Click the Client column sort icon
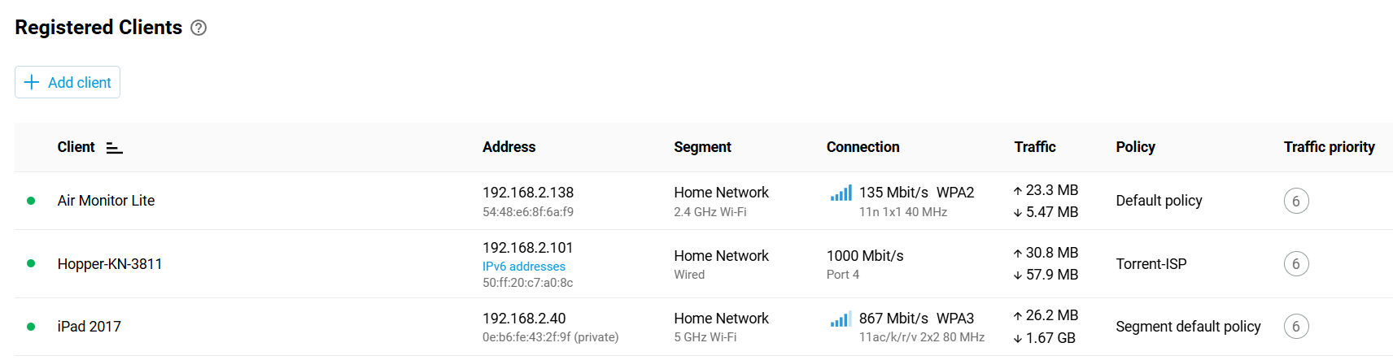This screenshot has width=1393, height=360. point(115,148)
